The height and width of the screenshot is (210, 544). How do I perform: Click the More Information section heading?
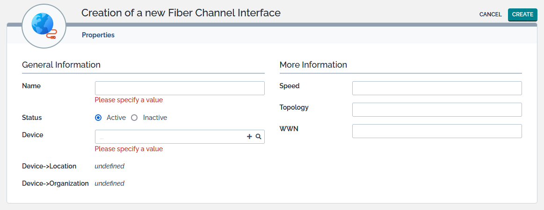(x=313, y=65)
